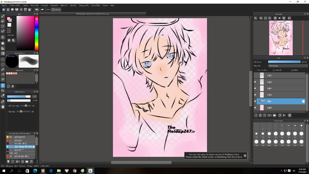Screen dimensions: 309x174
Task: Adjust the Độ trong opacity bar
Action: click(x=284, y=62)
